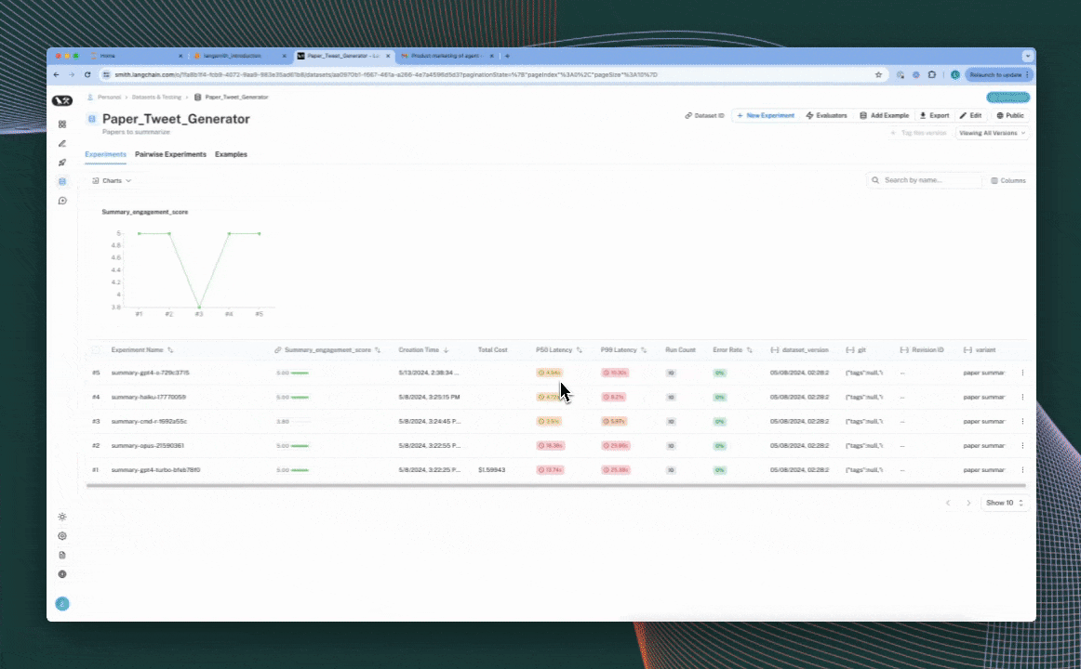Switch to the Experiments tab
The height and width of the screenshot is (669, 1081).
pyautogui.click(x=105, y=155)
